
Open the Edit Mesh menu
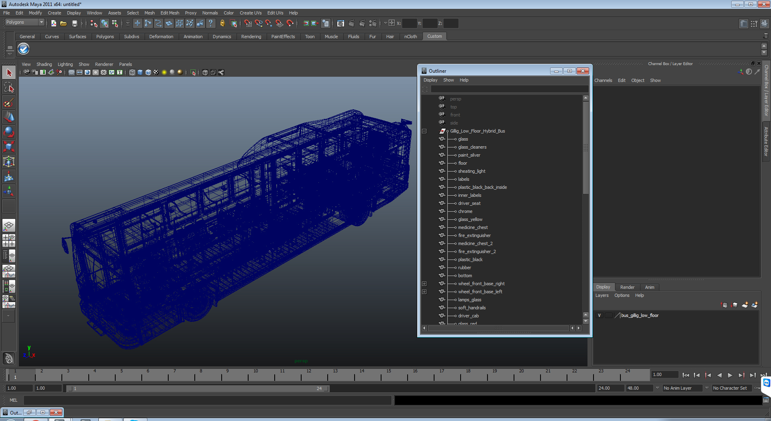[170, 13]
